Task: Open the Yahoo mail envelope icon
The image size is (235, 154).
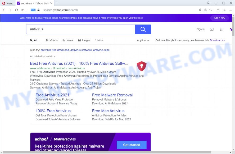Action: (211, 29)
